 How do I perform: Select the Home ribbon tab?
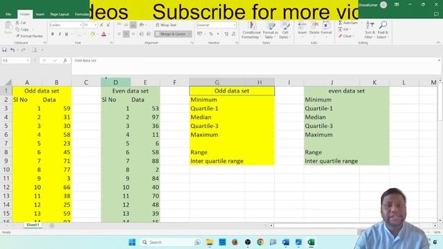tap(25, 14)
